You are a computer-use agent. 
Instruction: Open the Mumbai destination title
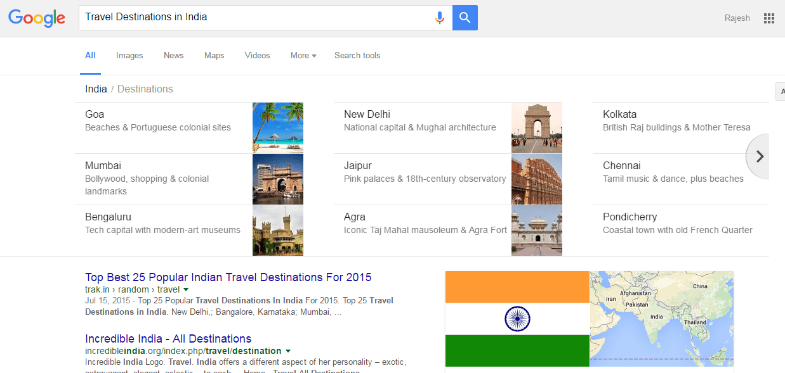103,166
